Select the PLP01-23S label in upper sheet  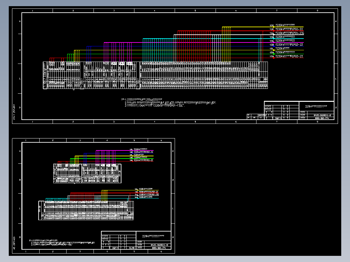click(290, 33)
